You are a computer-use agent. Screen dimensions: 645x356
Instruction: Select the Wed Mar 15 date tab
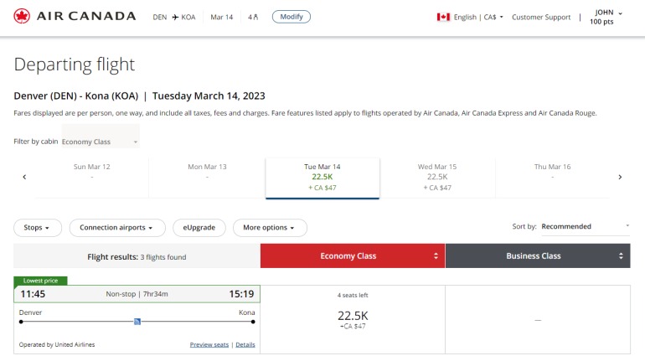click(437, 177)
